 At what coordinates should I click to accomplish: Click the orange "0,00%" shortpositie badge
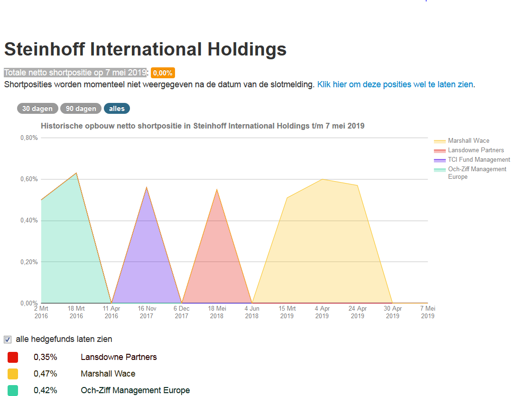tap(163, 73)
